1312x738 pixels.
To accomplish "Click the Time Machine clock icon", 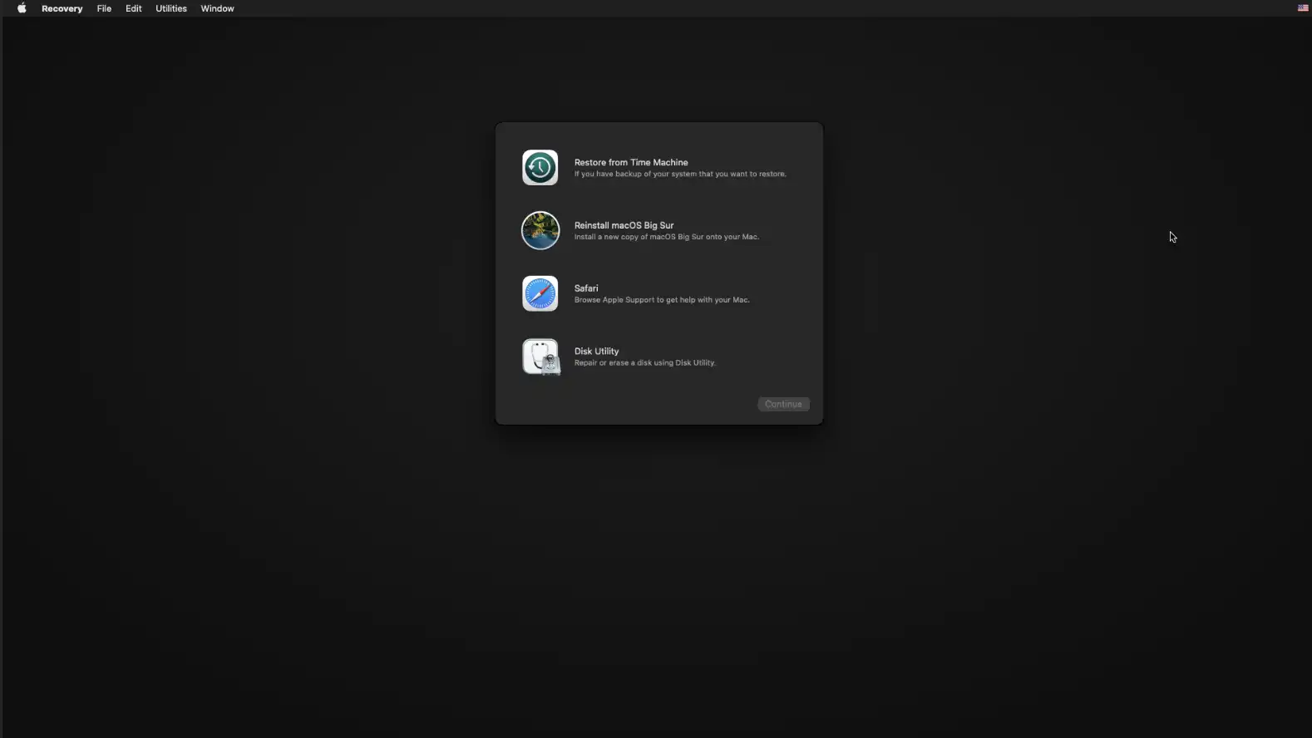I will 540,168.
